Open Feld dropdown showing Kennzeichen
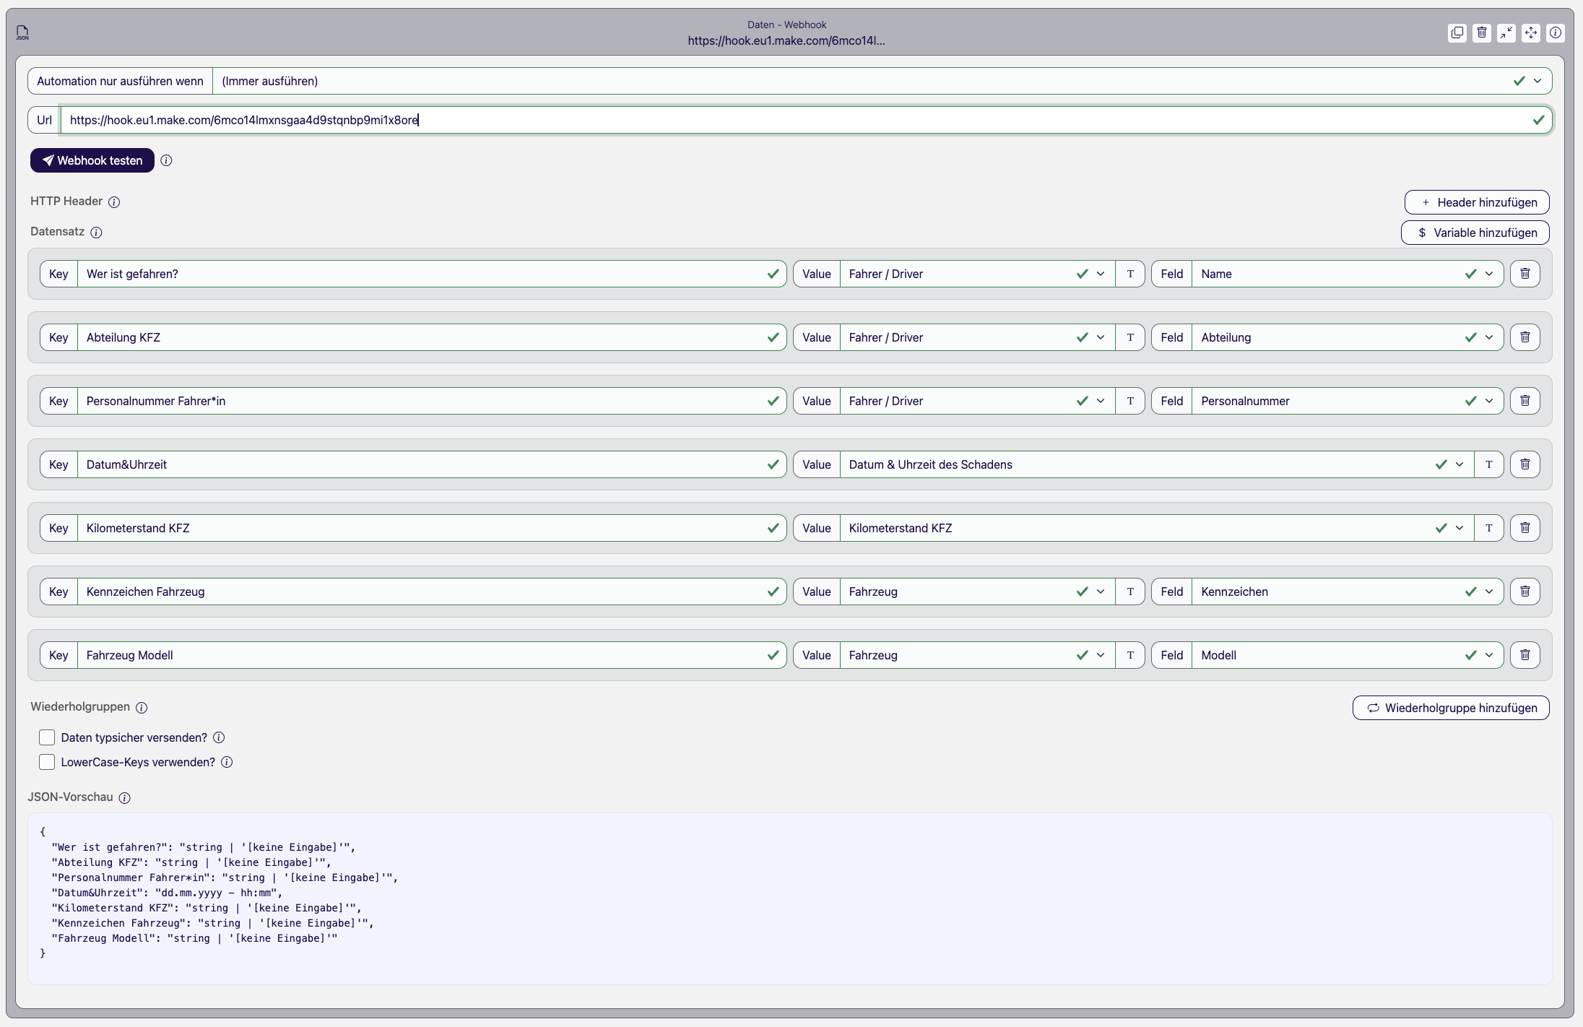1583x1027 pixels. coord(1348,591)
